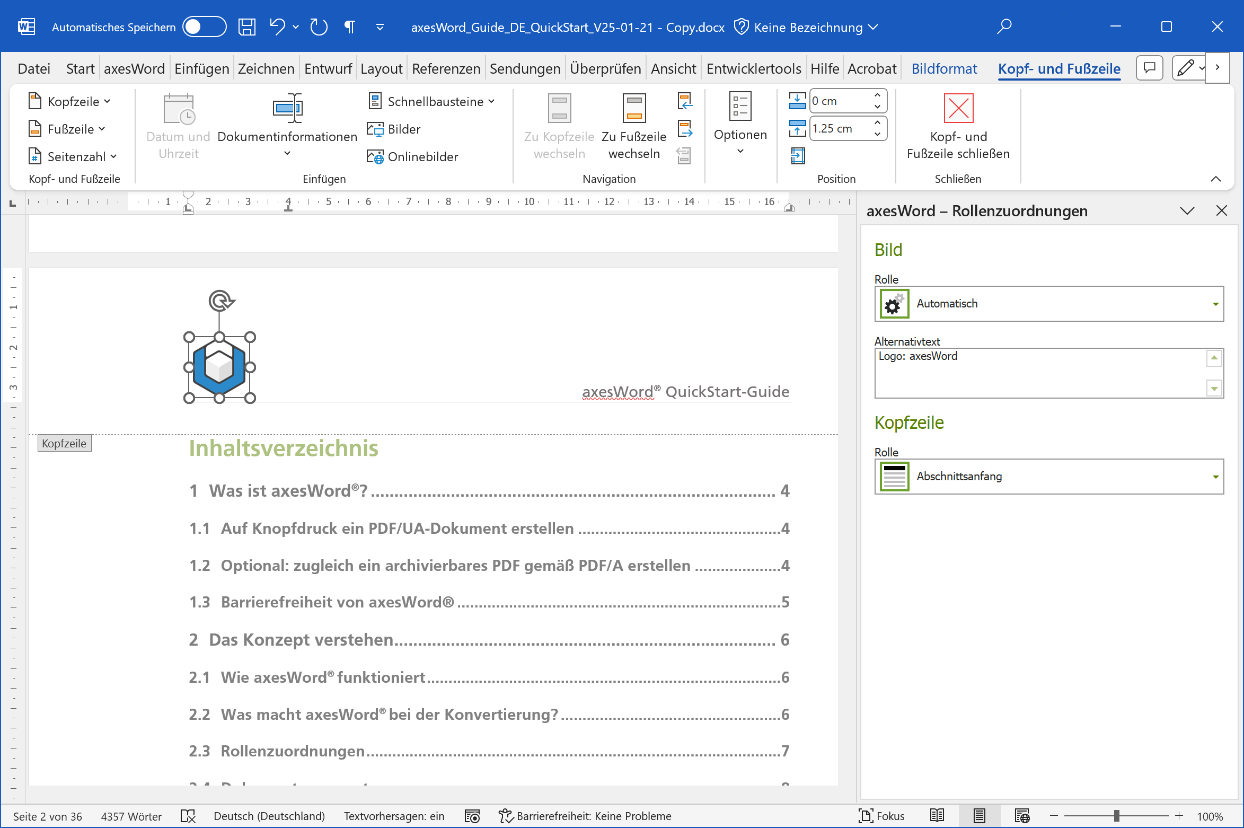Viewport: 1244px width, 828px height.
Task: Open the editing mode pencil menu
Action: (1188, 68)
